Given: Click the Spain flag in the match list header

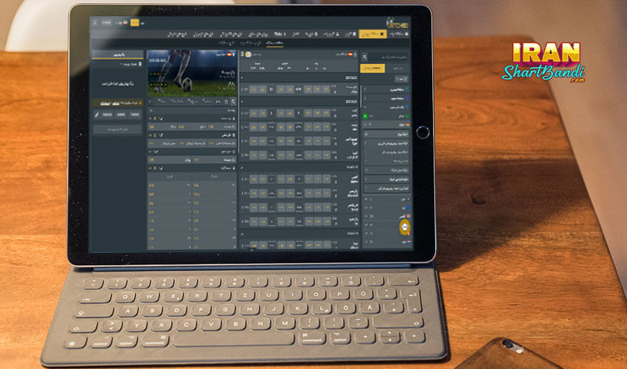Looking at the screenshot, I should click(x=350, y=54).
